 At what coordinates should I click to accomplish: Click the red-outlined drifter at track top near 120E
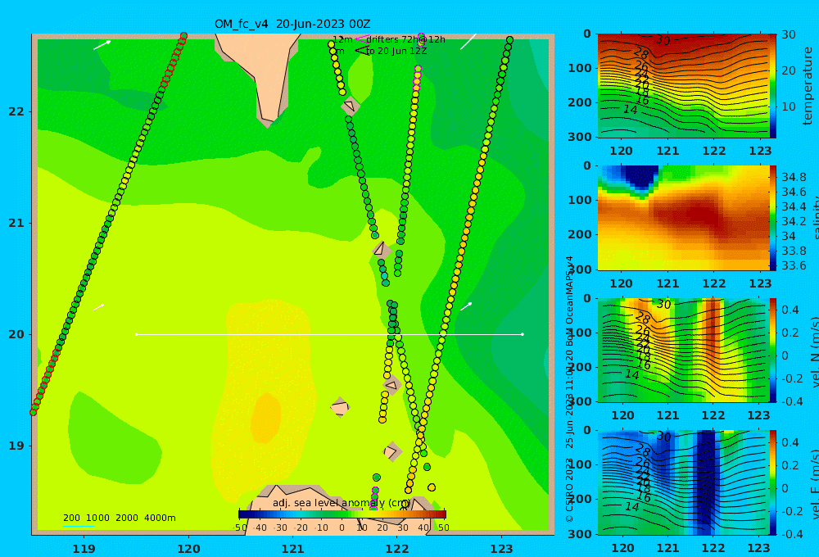coord(183,36)
